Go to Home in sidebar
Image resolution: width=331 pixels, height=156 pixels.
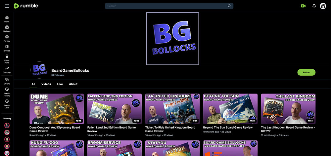click(x=7, y=19)
